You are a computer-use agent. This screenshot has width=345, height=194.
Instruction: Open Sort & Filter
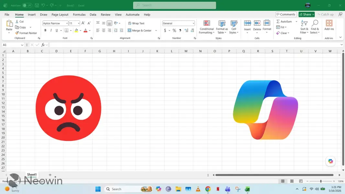click(x=304, y=27)
